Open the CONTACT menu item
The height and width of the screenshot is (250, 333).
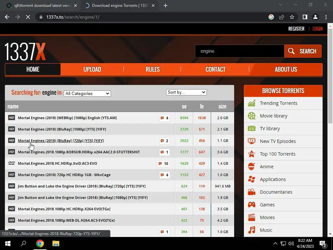coord(215,69)
